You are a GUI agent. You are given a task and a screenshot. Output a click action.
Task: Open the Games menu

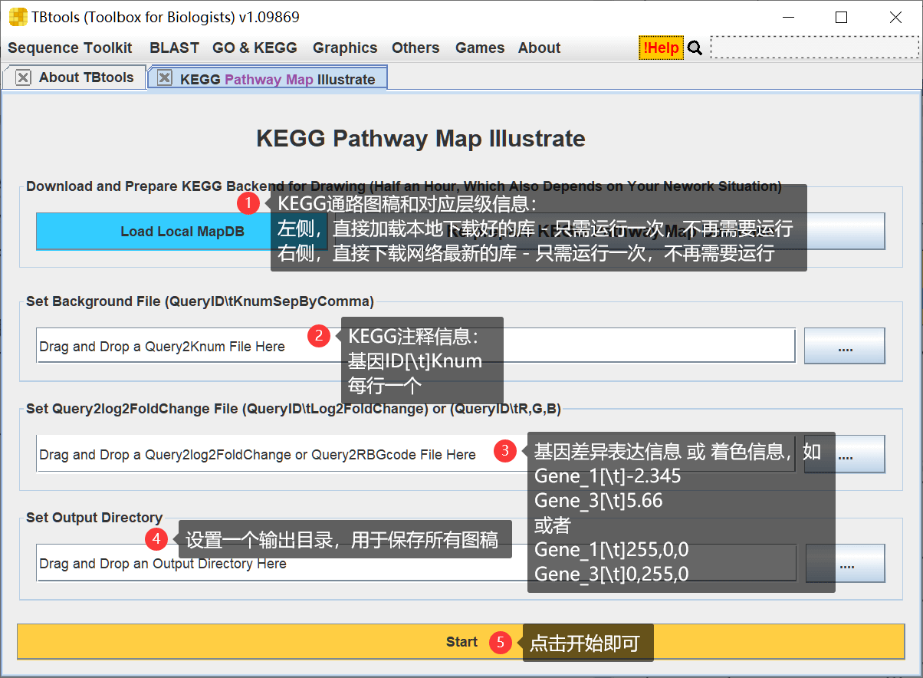[480, 48]
